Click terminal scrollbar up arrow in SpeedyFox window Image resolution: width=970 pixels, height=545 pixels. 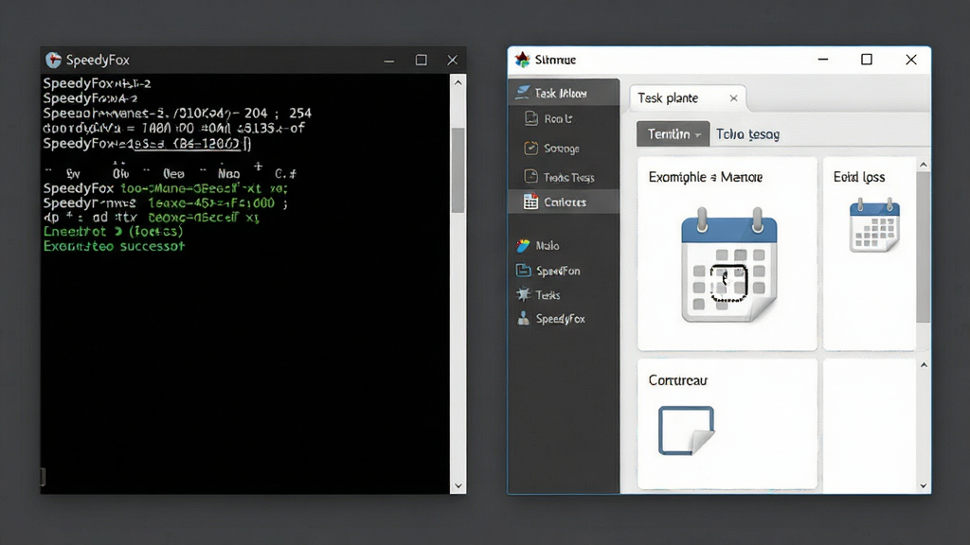458,82
